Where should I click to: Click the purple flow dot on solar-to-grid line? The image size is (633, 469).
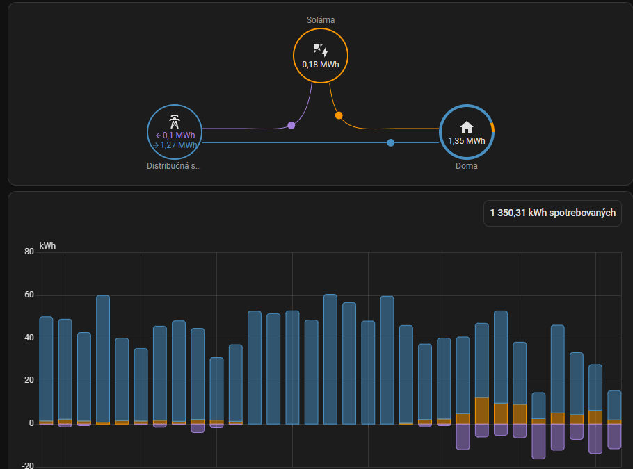[291, 126]
